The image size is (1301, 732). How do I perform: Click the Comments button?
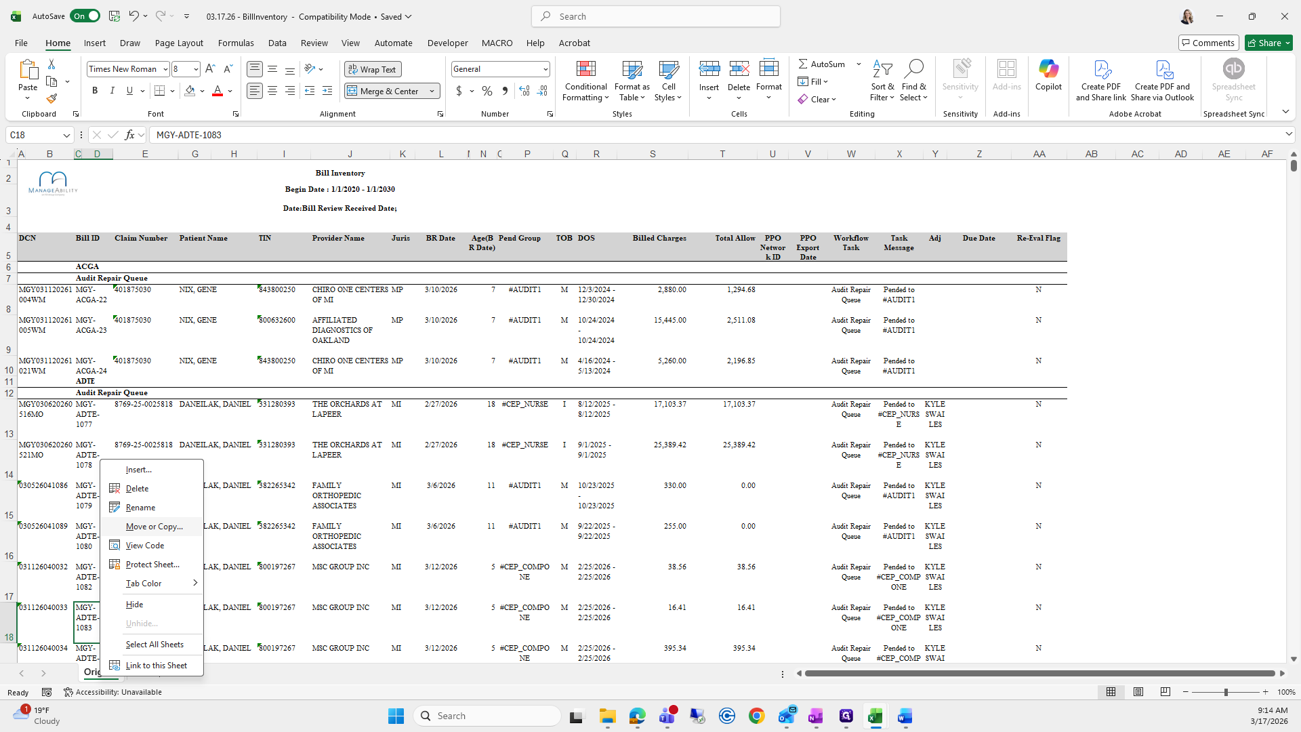click(x=1208, y=43)
